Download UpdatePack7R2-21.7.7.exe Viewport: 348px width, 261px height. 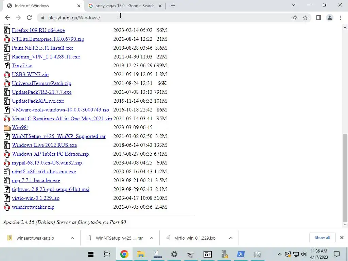tap(42, 92)
